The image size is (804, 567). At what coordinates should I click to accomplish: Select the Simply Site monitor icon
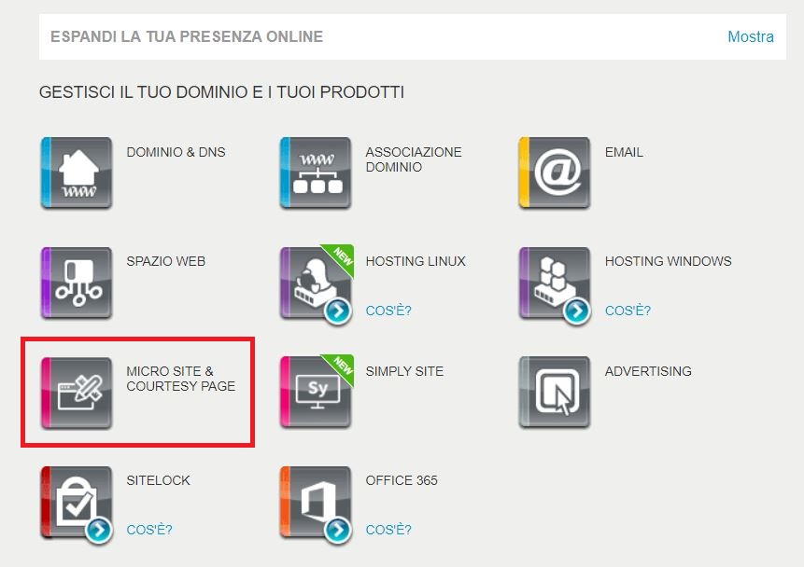tap(316, 393)
